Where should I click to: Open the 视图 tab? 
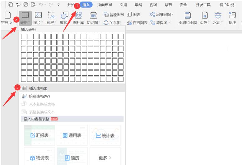tap(153, 5)
